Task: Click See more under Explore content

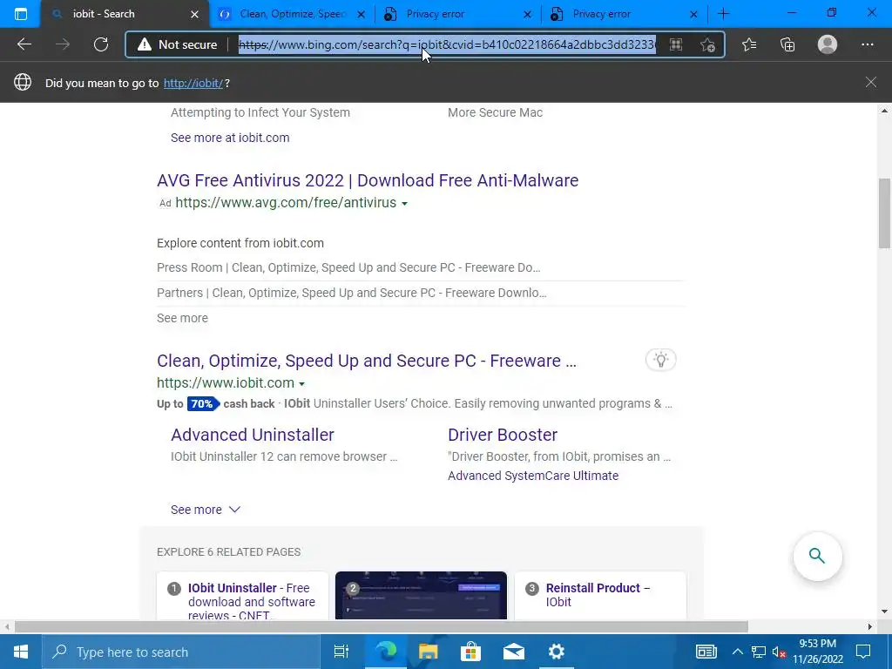Action: point(183,318)
